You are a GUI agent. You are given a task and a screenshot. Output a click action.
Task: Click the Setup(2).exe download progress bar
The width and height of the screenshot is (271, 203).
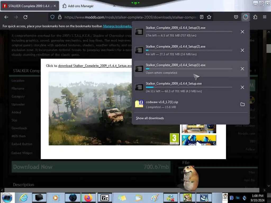[x=189, y=50]
